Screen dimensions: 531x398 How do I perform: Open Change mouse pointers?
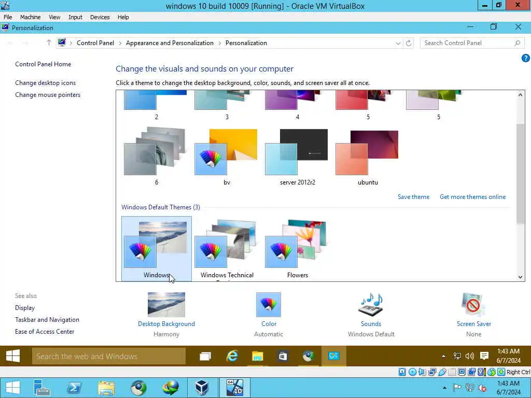coord(48,95)
